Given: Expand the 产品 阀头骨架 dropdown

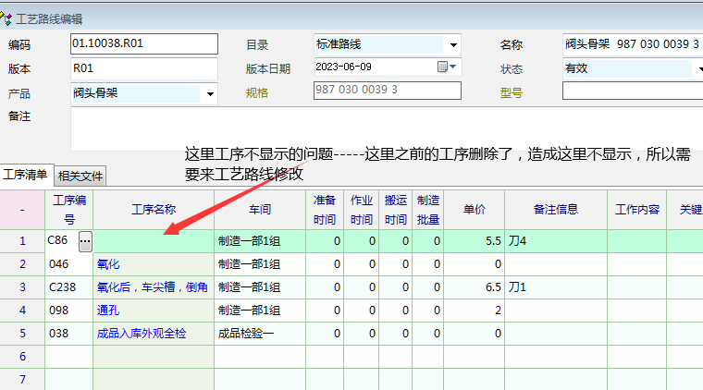Looking at the screenshot, I should (210, 93).
